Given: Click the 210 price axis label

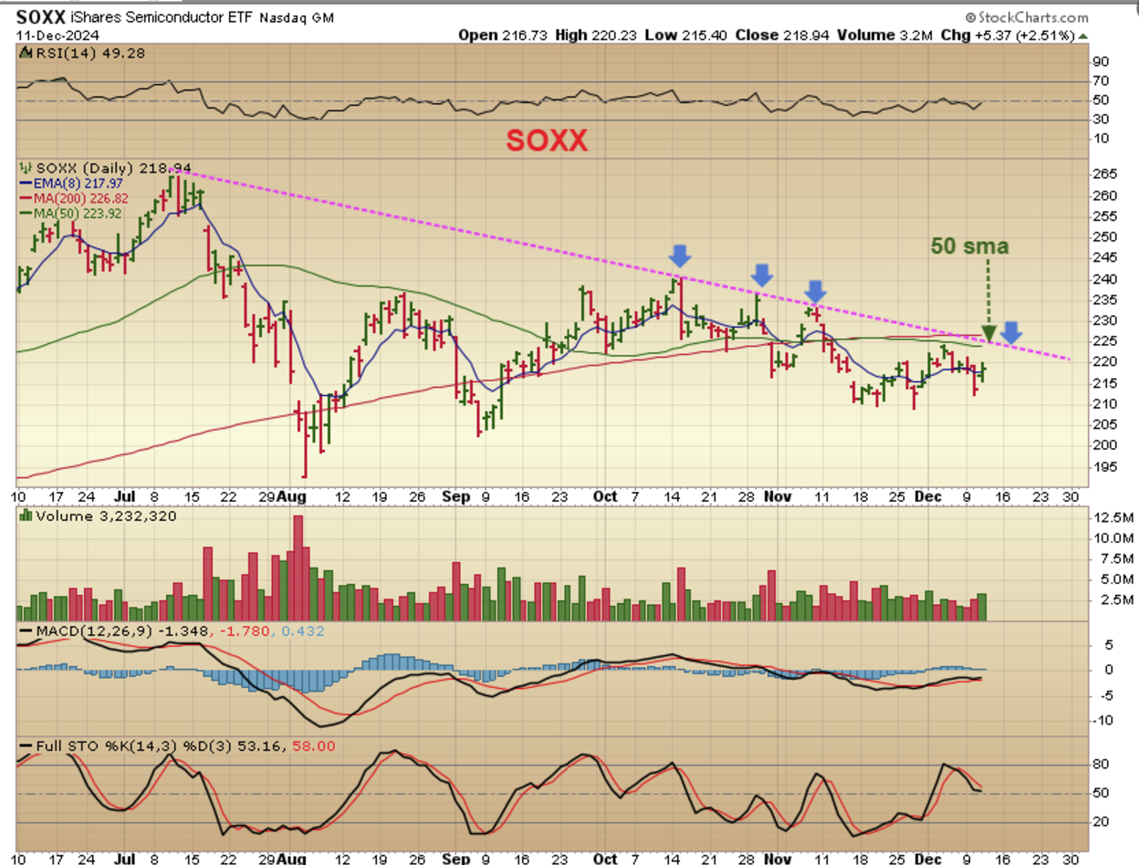Looking at the screenshot, I should (x=1105, y=403).
